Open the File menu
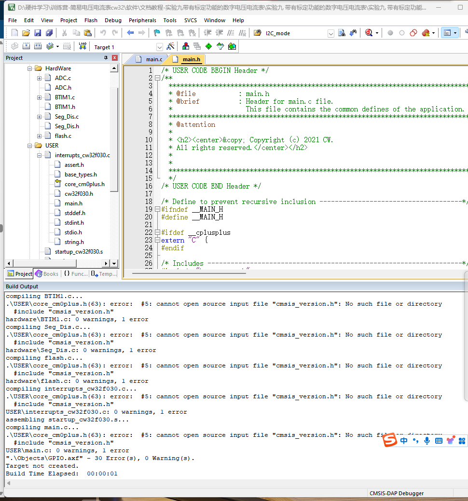 (13, 20)
